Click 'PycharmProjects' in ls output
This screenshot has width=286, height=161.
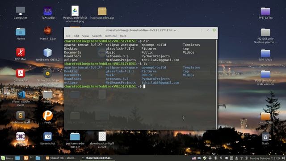tap(156, 79)
